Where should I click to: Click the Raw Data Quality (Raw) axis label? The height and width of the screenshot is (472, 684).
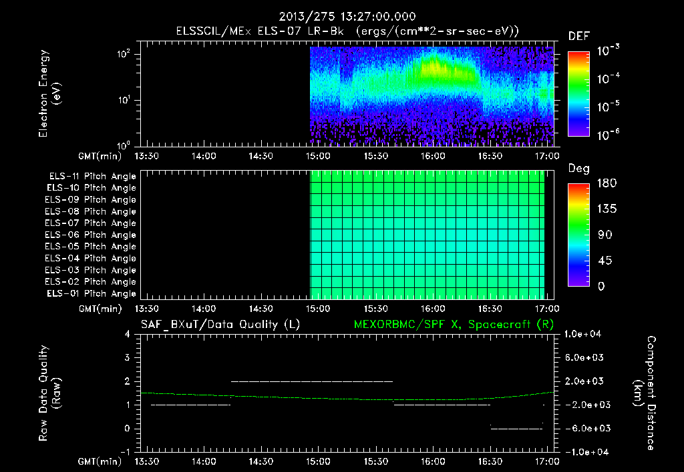point(49,393)
